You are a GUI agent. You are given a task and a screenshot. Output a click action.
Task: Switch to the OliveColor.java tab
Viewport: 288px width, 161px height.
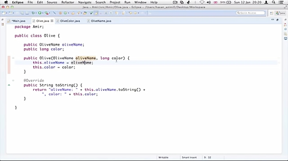pos(70,21)
